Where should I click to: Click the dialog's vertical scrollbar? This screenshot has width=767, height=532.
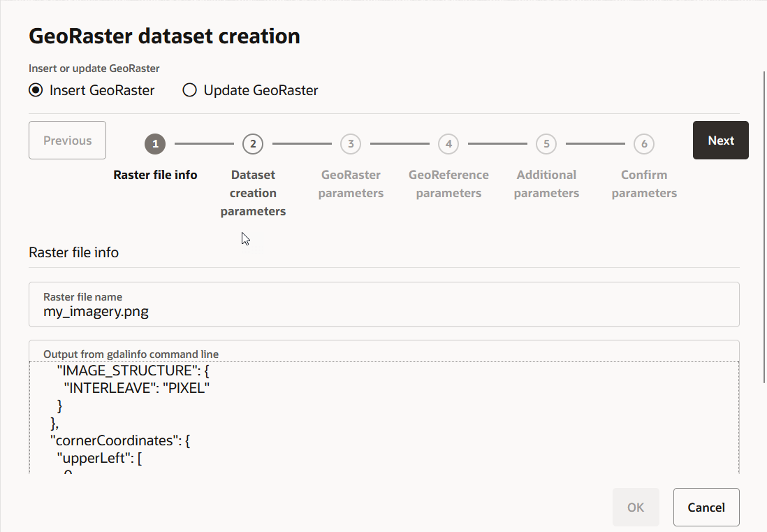click(x=764, y=227)
